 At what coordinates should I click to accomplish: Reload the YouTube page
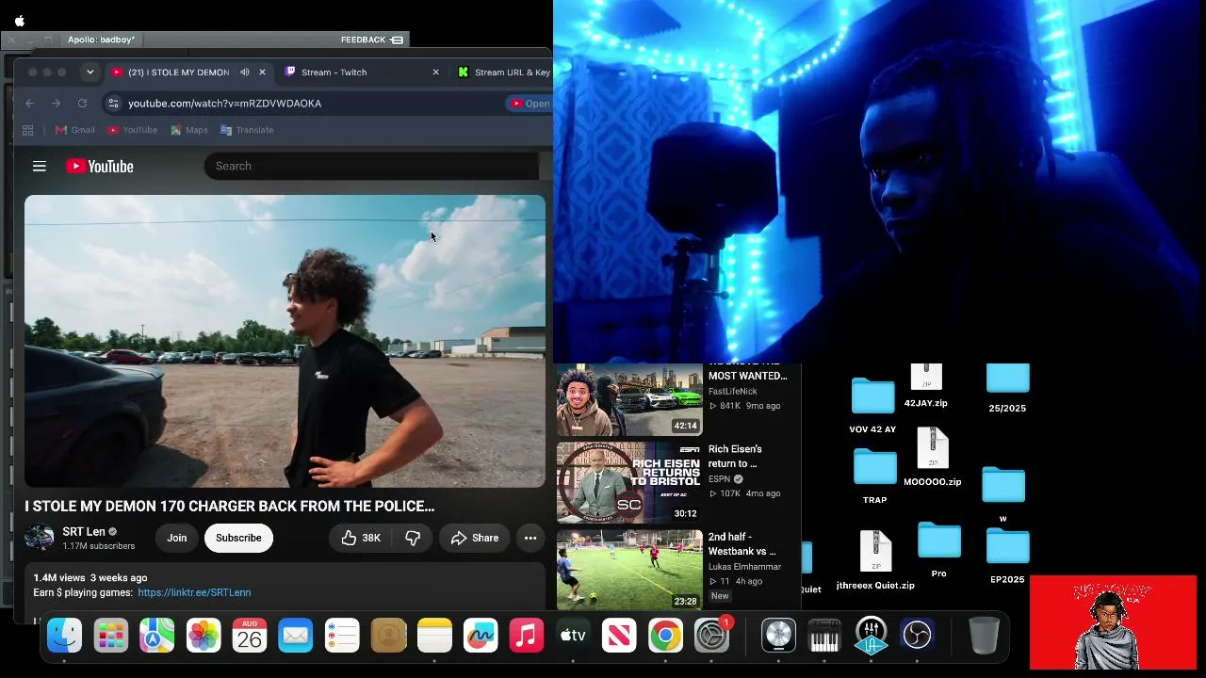click(82, 104)
